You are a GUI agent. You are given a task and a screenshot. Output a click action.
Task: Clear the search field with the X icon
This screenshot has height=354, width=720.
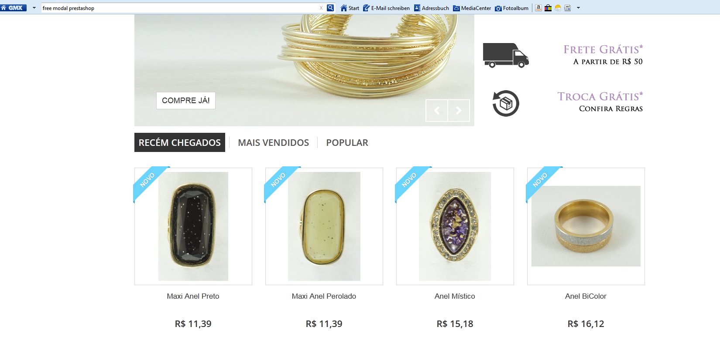321,8
